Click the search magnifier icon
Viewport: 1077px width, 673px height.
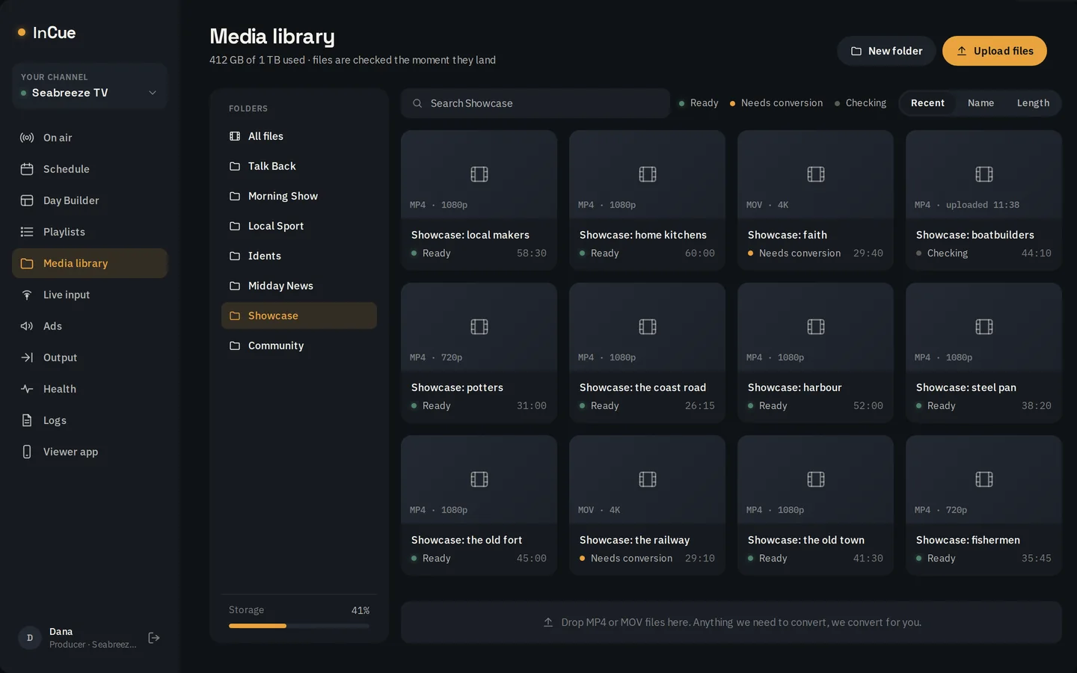coord(417,103)
